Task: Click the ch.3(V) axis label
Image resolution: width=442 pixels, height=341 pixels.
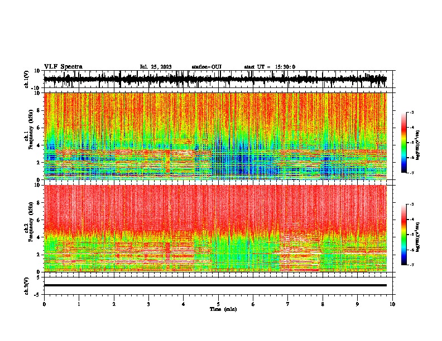Action: [x=27, y=286]
